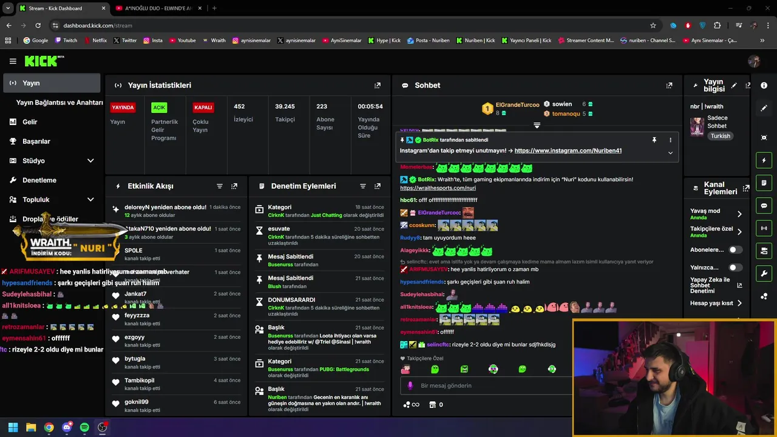
Task: Open the instagram.com/Nuriben41 link
Action: click(x=568, y=151)
